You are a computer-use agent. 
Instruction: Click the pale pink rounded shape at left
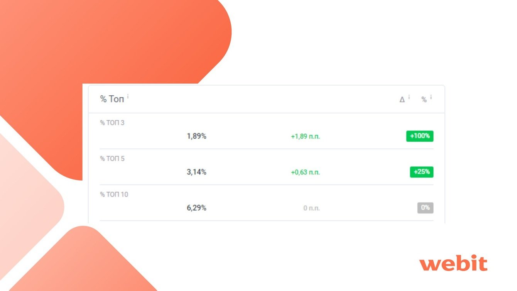tap(27, 201)
